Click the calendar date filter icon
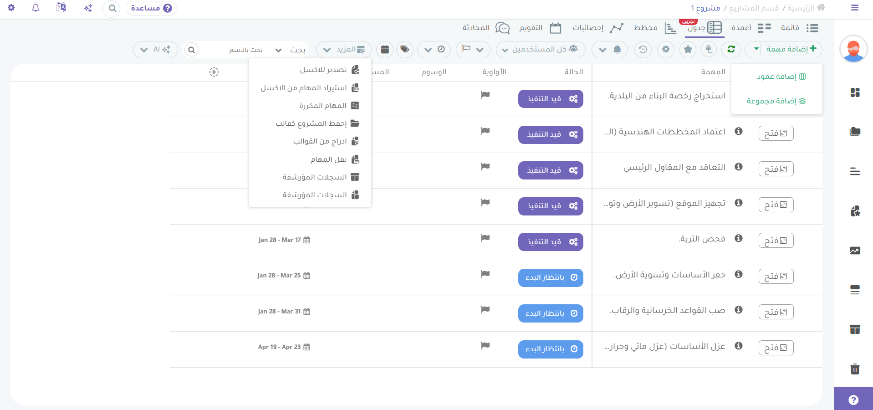 tap(385, 49)
